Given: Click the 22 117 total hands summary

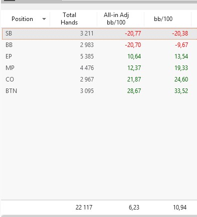Looking at the screenshot, I should (84, 207).
